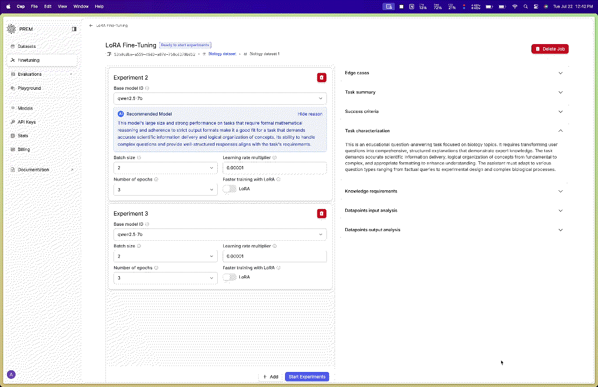
Task: Open the Window menu in menu bar
Action: click(x=81, y=6)
